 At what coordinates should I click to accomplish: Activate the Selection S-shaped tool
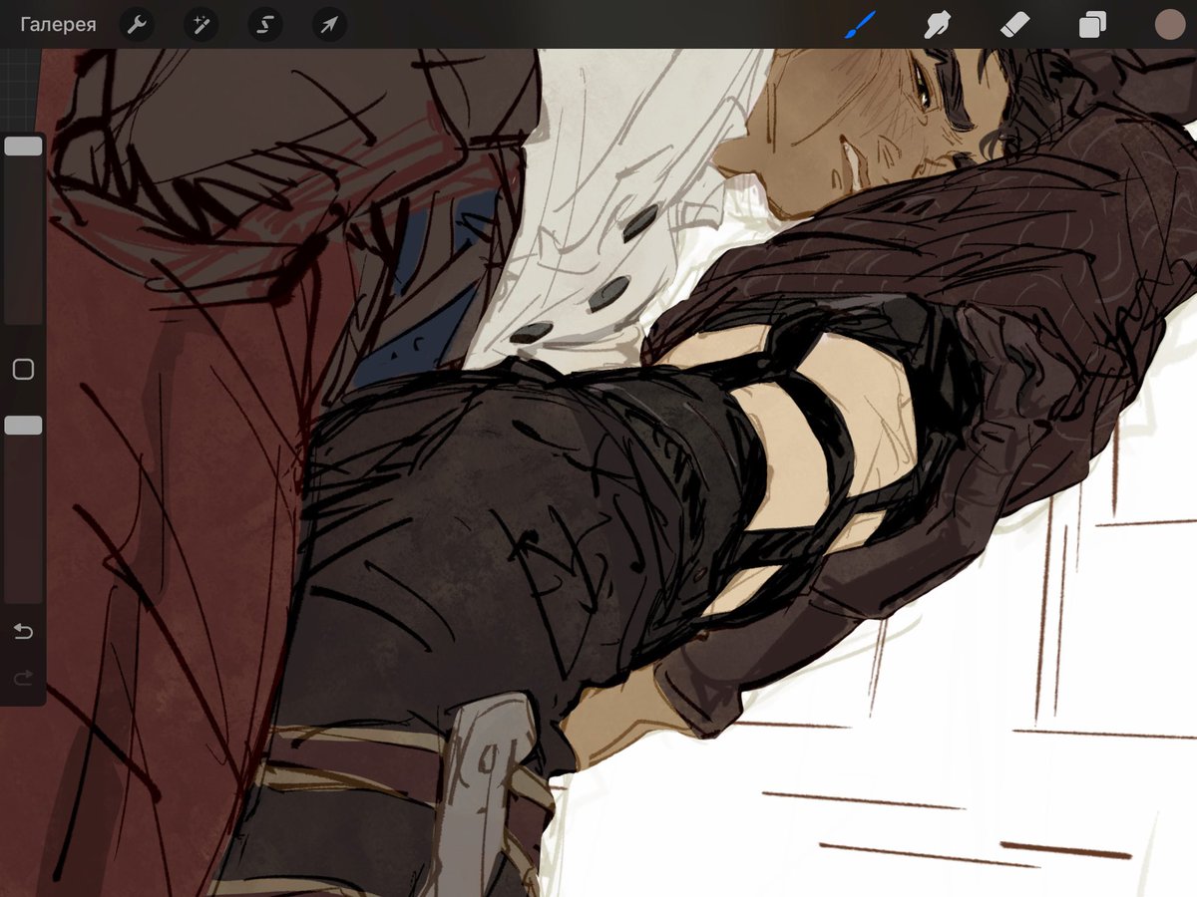tap(264, 25)
